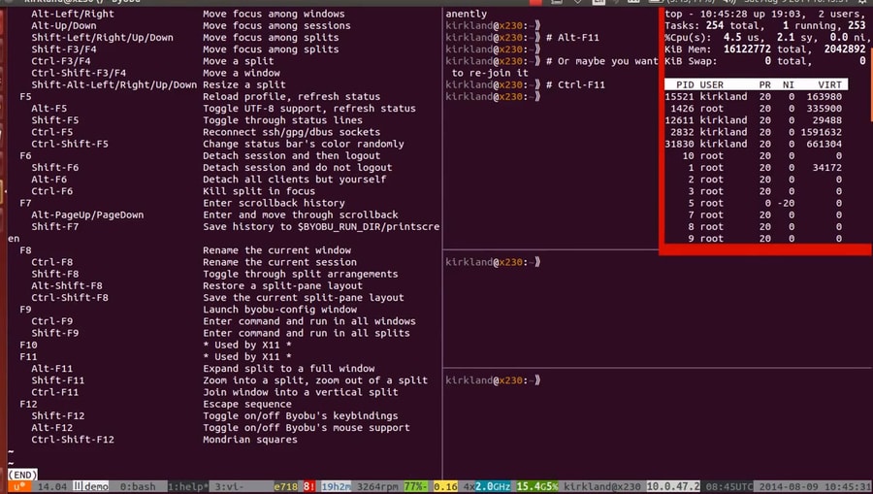This screenshot has height=494, width=873.
Task: Click the 'Rename the current window' help line
Action: (x=276, y=250)
